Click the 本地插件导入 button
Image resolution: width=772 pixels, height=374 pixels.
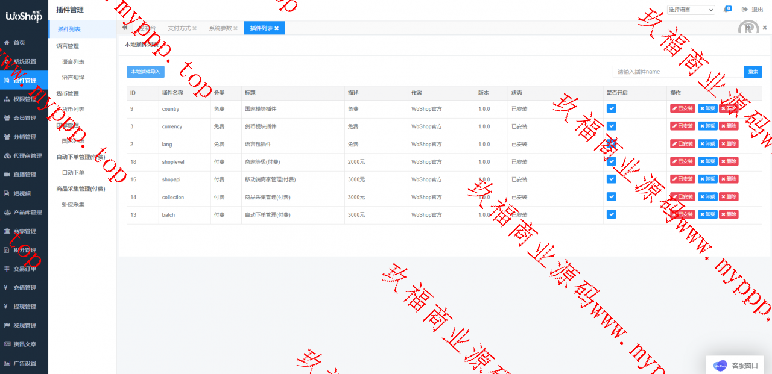[145, 72]
